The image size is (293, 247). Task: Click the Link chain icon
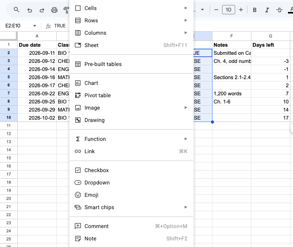pos(78,151)
